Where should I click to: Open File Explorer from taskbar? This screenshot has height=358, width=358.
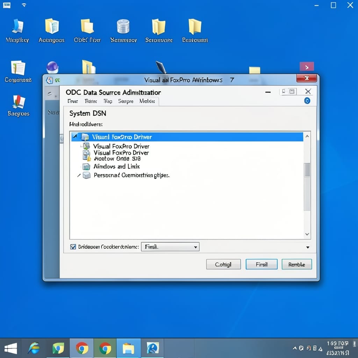coord(128,349)
